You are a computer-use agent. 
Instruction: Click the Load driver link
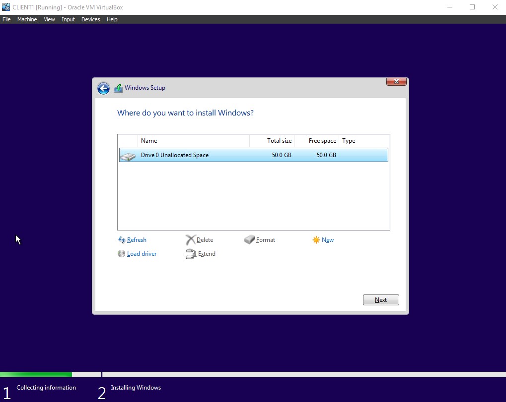click(142, 254)
